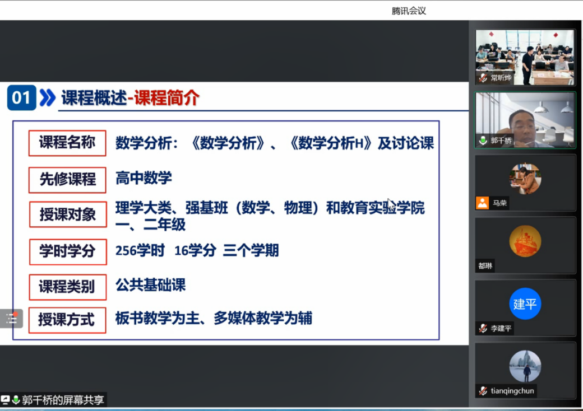Click the orange host icon beside 马荣
Viewport: 583px width, 411px height.
pos(482,203)
